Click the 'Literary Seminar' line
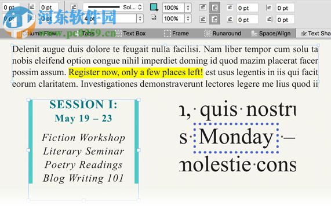331x213 pixels. (83, 151)
